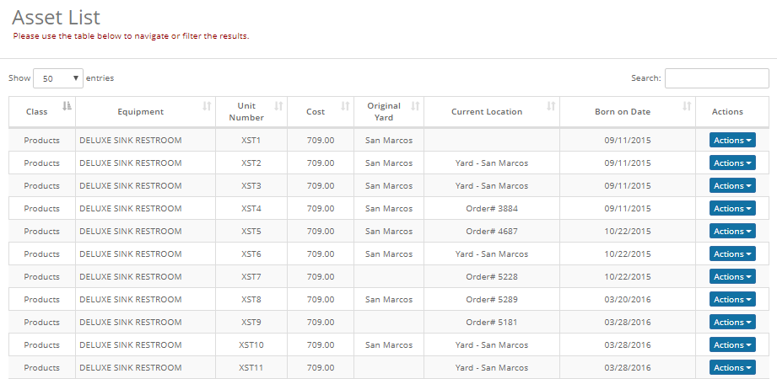The width and height of the screenshot is (777, 379).
Task: Click Actions button for XST9
Action: [x=732, y=322]
